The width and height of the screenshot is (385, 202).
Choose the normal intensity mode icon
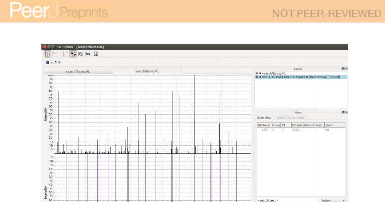[66, 54]
